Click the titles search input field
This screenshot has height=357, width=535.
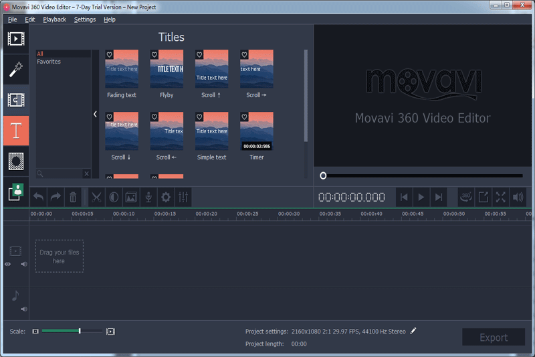click(x=60, y=173)
